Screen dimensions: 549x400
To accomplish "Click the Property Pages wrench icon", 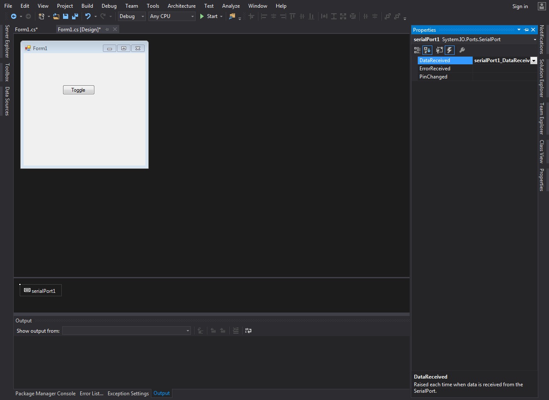I will (462, 50).
